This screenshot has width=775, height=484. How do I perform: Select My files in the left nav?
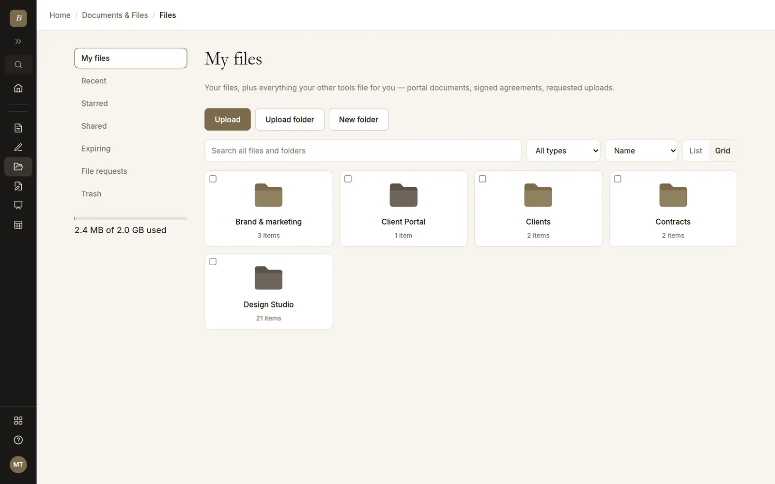tap(131, 58)
